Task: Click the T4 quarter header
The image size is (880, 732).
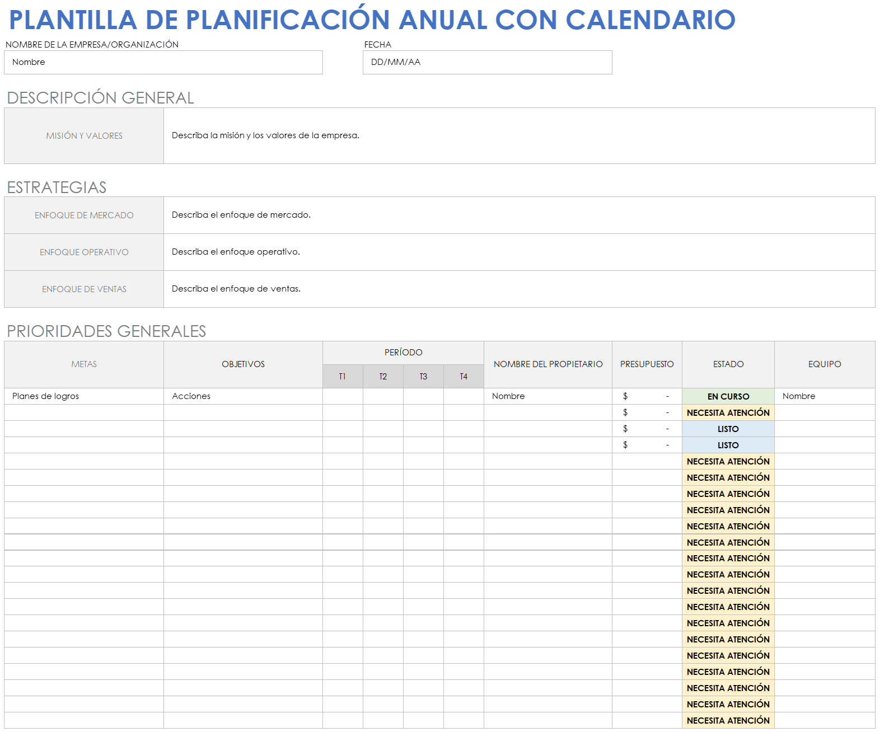Action: click(464, 377)
